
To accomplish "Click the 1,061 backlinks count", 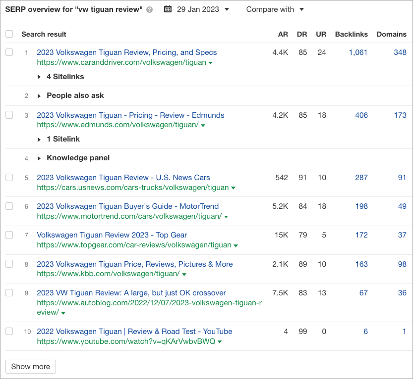I will pos(358,52).
